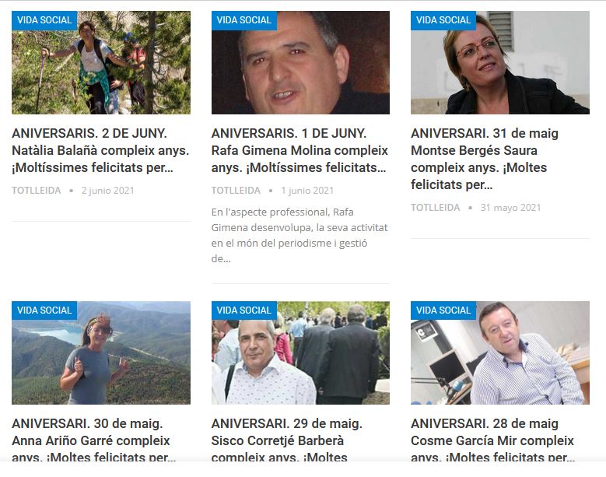Click TOTLLEIDA author link dated 2 junio 2021
Screen dimensions: 606x477
(x=37, y=191)
